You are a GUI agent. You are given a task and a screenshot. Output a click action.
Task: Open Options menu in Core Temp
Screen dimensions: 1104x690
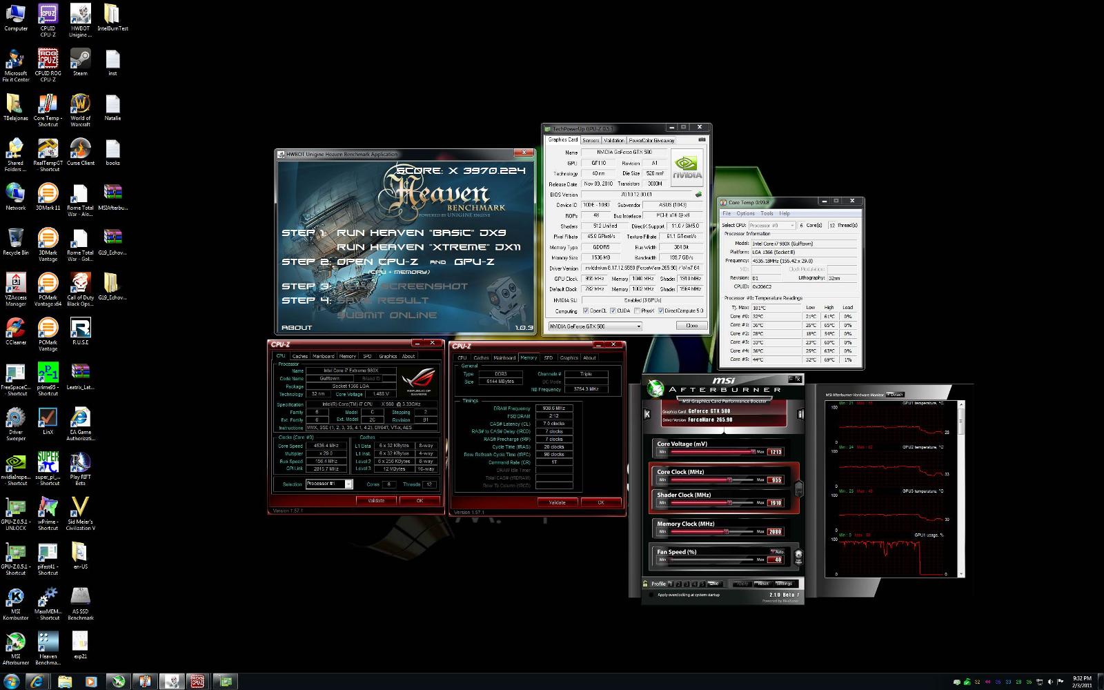pos(746,213)
